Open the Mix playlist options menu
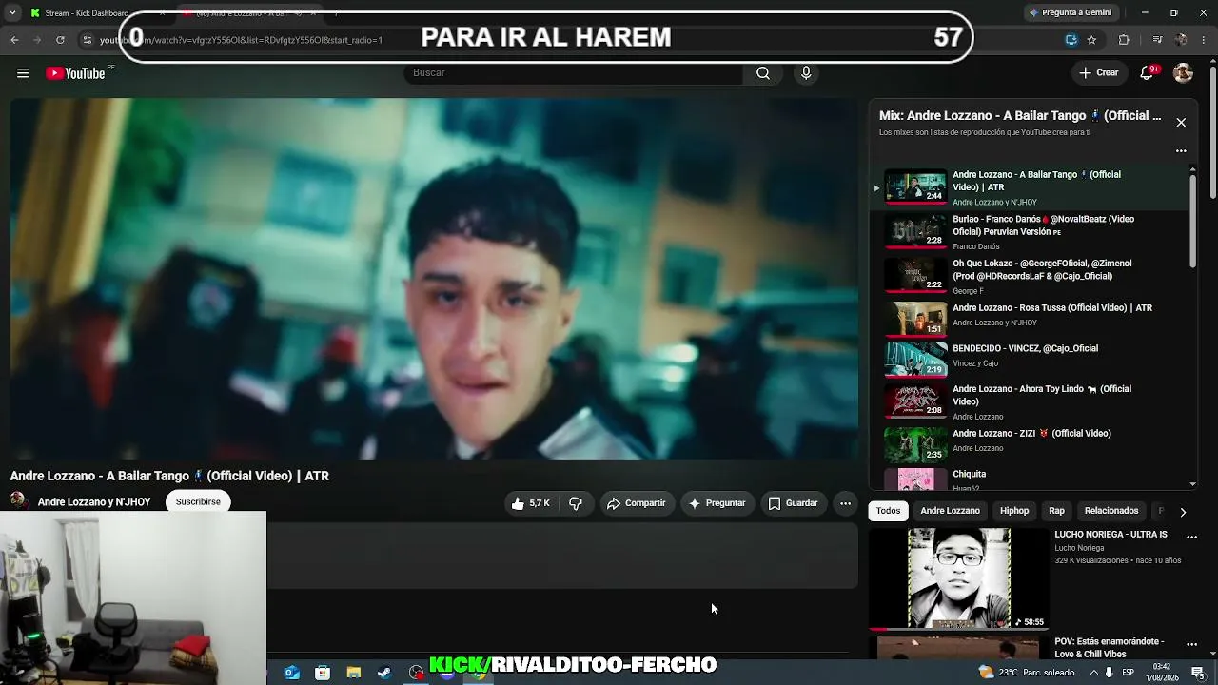 click(x=1181, y=150)
